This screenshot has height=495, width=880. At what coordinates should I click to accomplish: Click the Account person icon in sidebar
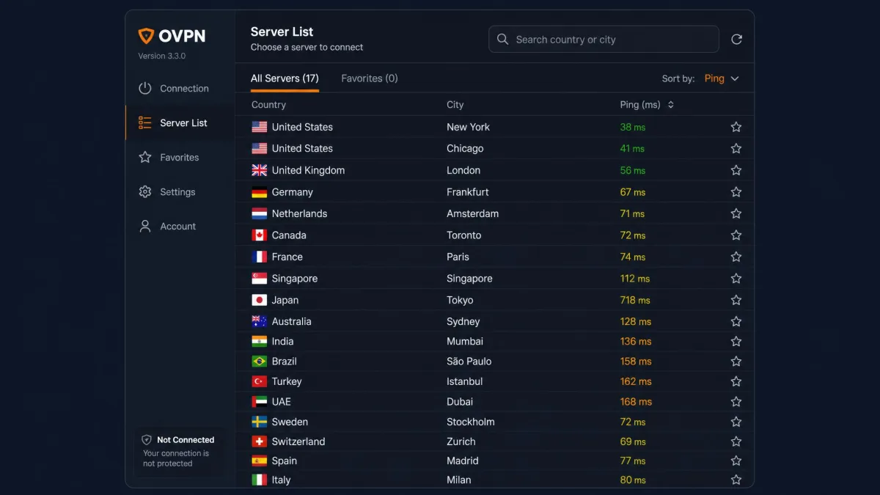click(145, 226)
